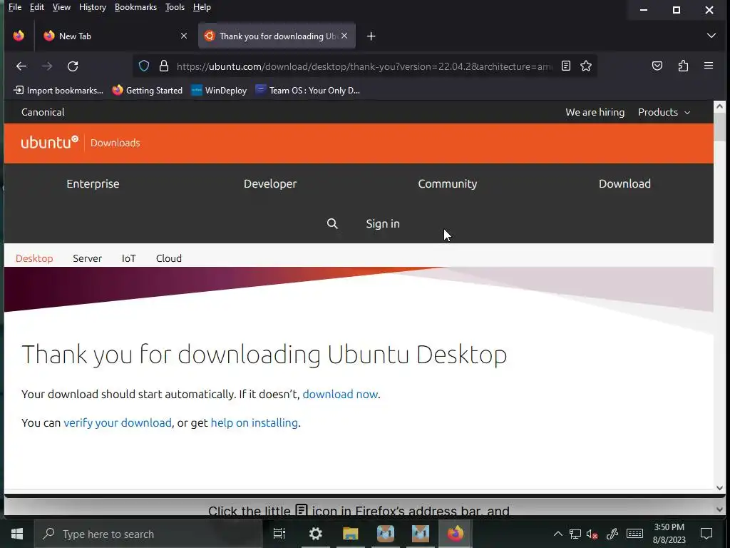Expand the Products dropdown
The image size is (730, 548).
click(664, 112)
